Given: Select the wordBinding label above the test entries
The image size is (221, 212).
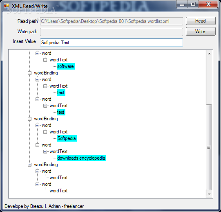Looking at the screenshot, I should coord(46,73).
